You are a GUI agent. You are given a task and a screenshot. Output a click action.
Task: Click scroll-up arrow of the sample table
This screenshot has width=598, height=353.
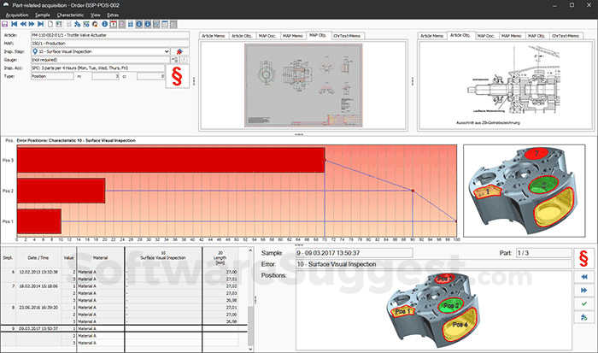click(250, 250)
